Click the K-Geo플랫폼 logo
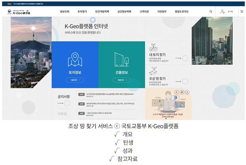The width and height of the screenshot is (246, 165). point(19,12)
